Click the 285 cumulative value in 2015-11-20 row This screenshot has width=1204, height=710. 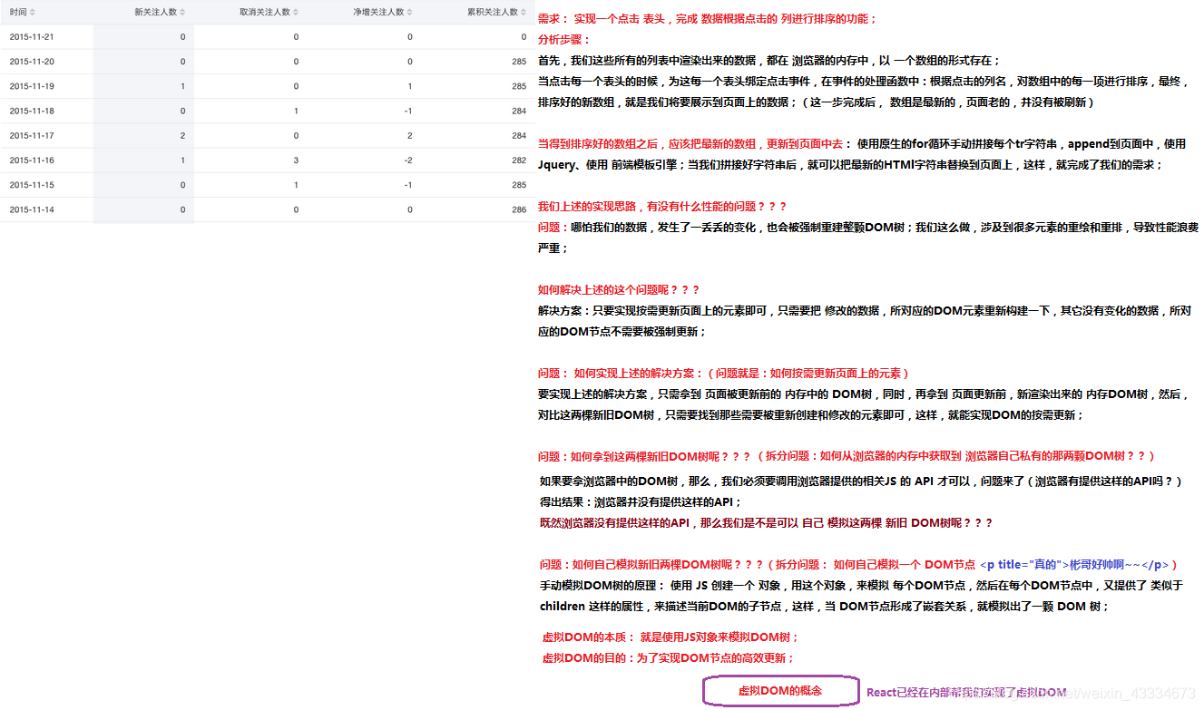(519, 62)
